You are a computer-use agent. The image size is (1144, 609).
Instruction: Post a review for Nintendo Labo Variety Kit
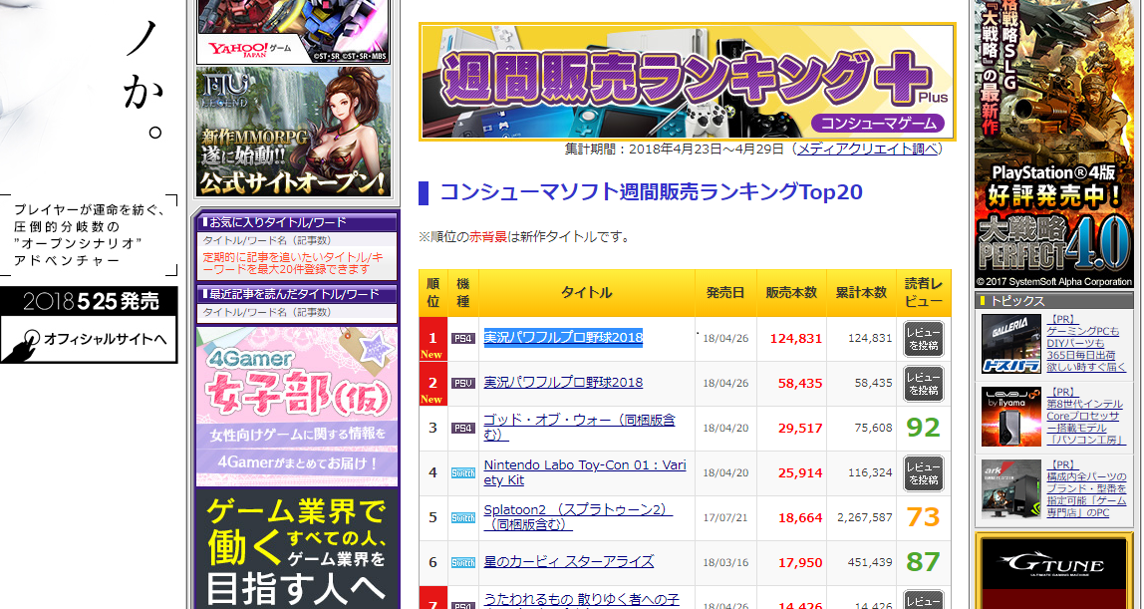924,473
